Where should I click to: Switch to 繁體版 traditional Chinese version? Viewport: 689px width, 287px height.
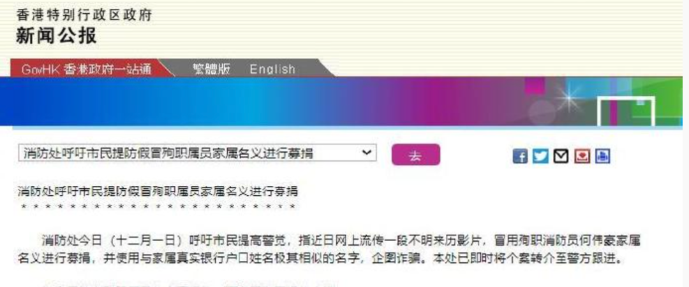(211, 69)
